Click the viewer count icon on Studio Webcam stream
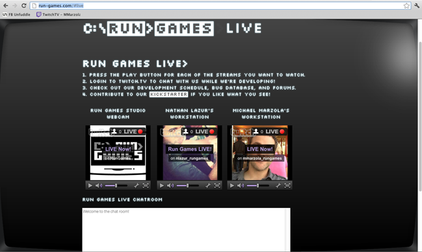This screenshot has height=252, width=422. 114,132
